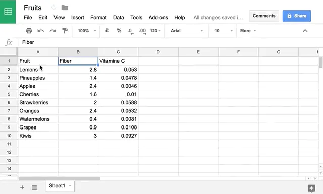Open more number formats 123 dropdown
Viewport: 323px width, 194px height.
155,31
